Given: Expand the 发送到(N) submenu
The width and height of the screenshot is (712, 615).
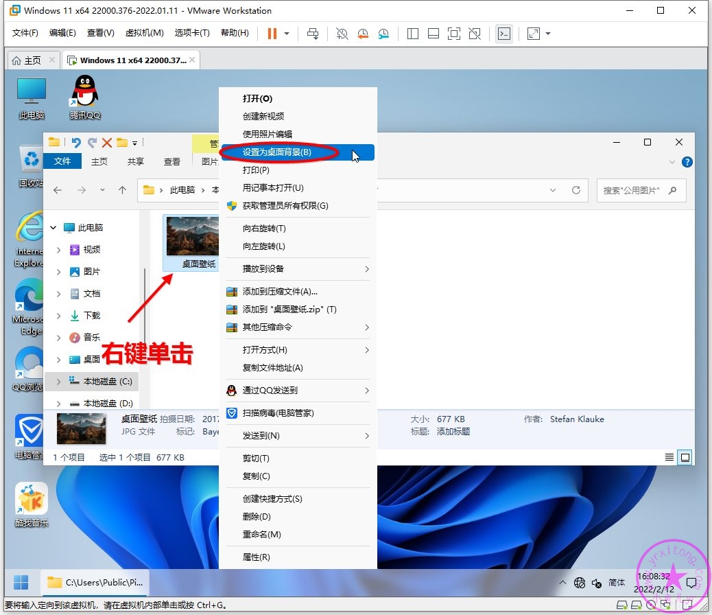Looking at the screenshot, I should coord(298,436).
